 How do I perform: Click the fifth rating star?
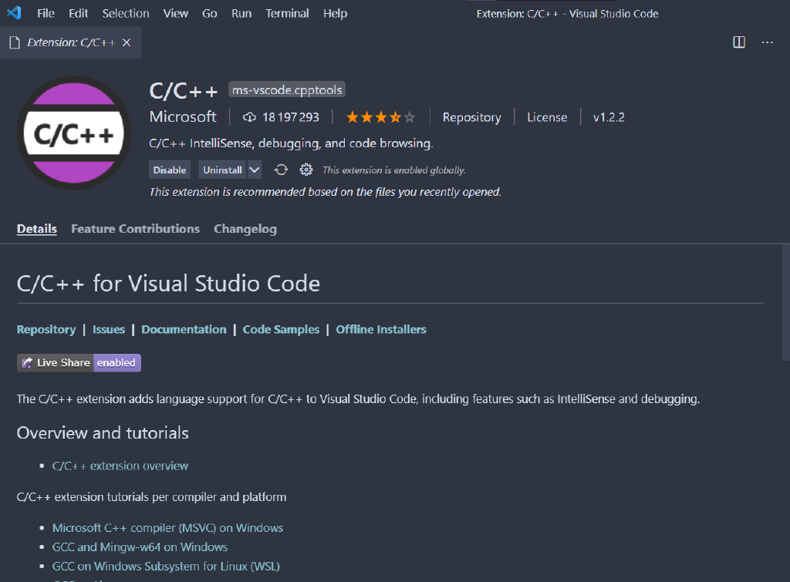(x=409, y=116)
